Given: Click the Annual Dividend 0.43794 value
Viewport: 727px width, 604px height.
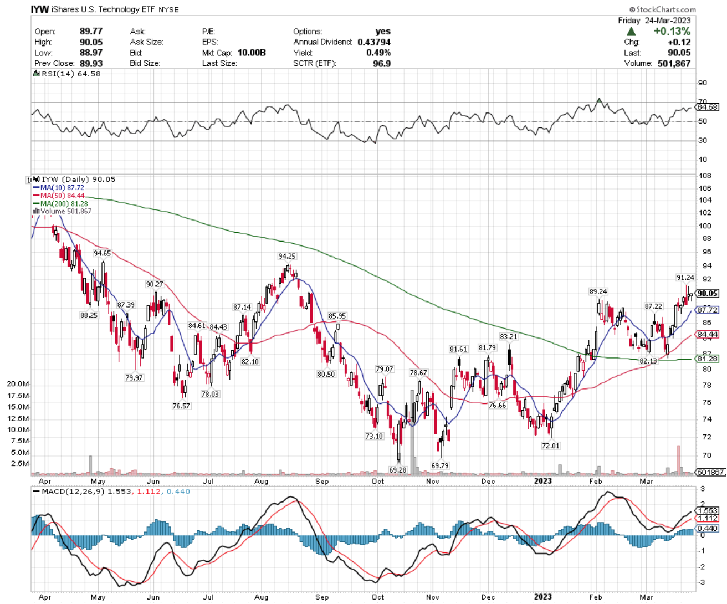Looking at the screenshot, I should pos(374,42).
